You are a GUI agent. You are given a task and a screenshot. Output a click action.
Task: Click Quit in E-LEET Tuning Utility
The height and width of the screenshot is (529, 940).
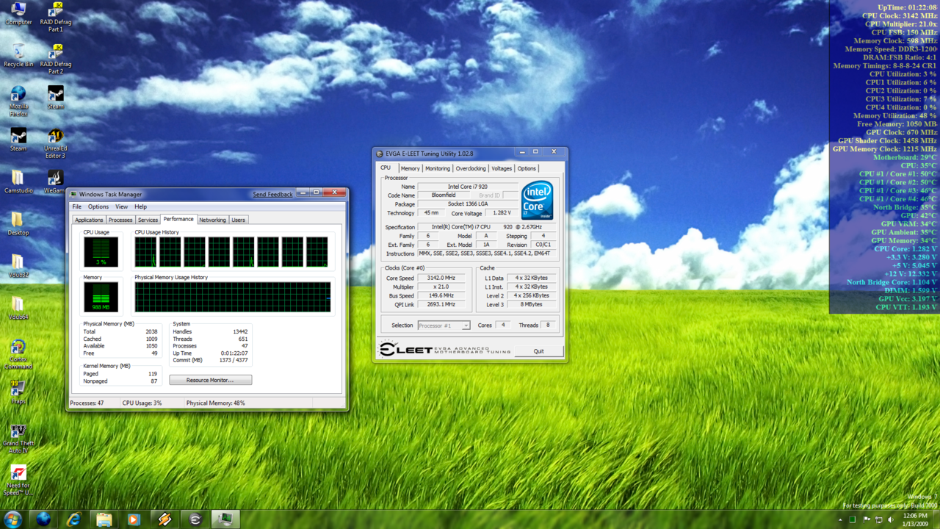pos(538,351)
